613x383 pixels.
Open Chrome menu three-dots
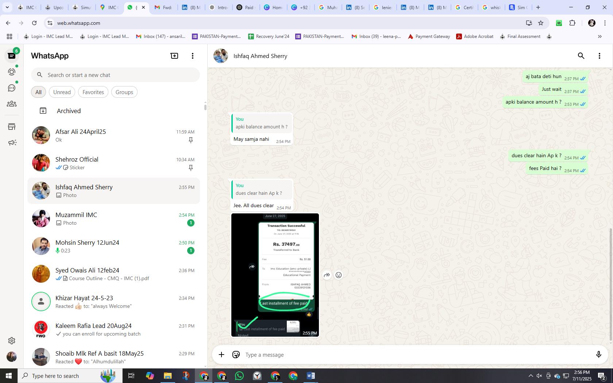[x=605, y=23]
